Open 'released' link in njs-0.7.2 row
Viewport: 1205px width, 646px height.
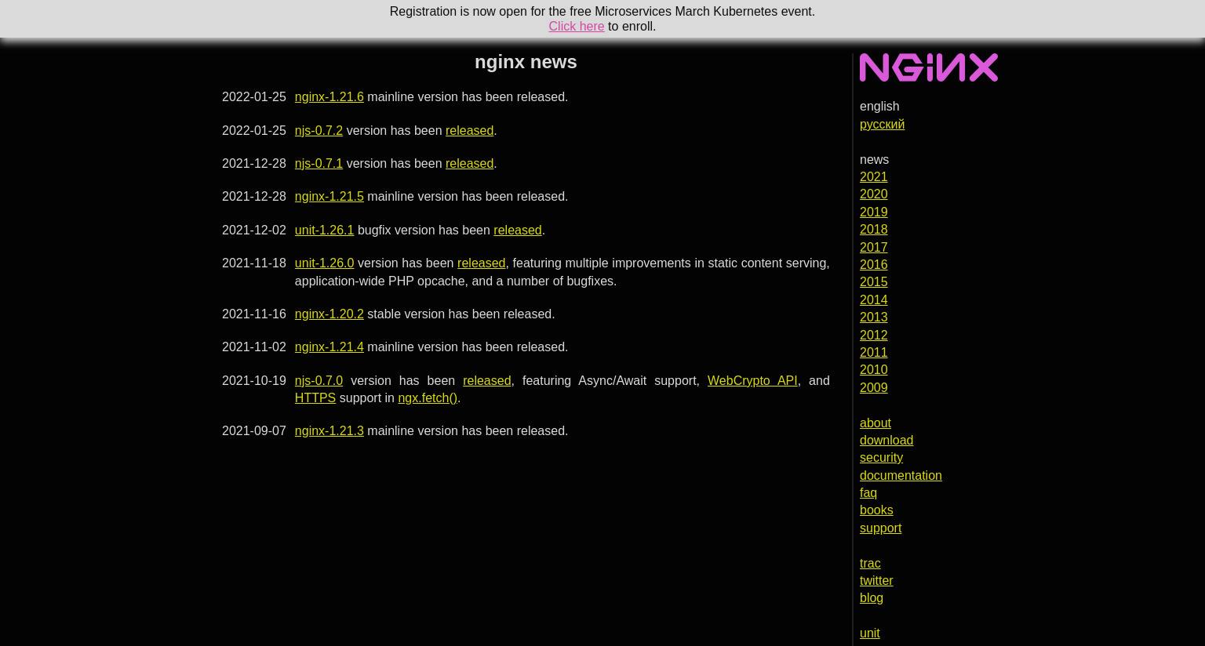tap(469, 130)
